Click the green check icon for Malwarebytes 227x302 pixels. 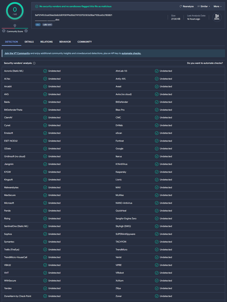pyautogui.click(x=45, y=187)
